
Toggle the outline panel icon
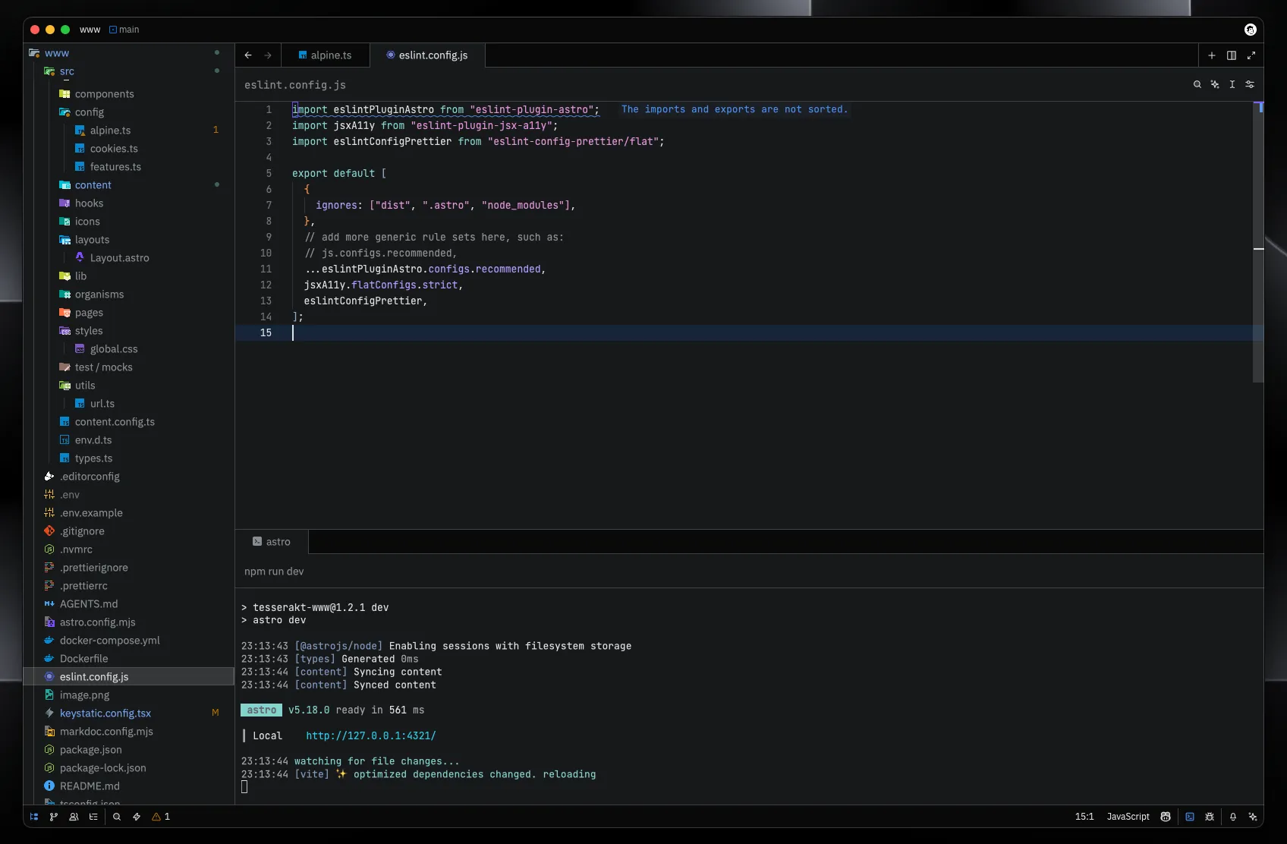(x=93, y=817)
